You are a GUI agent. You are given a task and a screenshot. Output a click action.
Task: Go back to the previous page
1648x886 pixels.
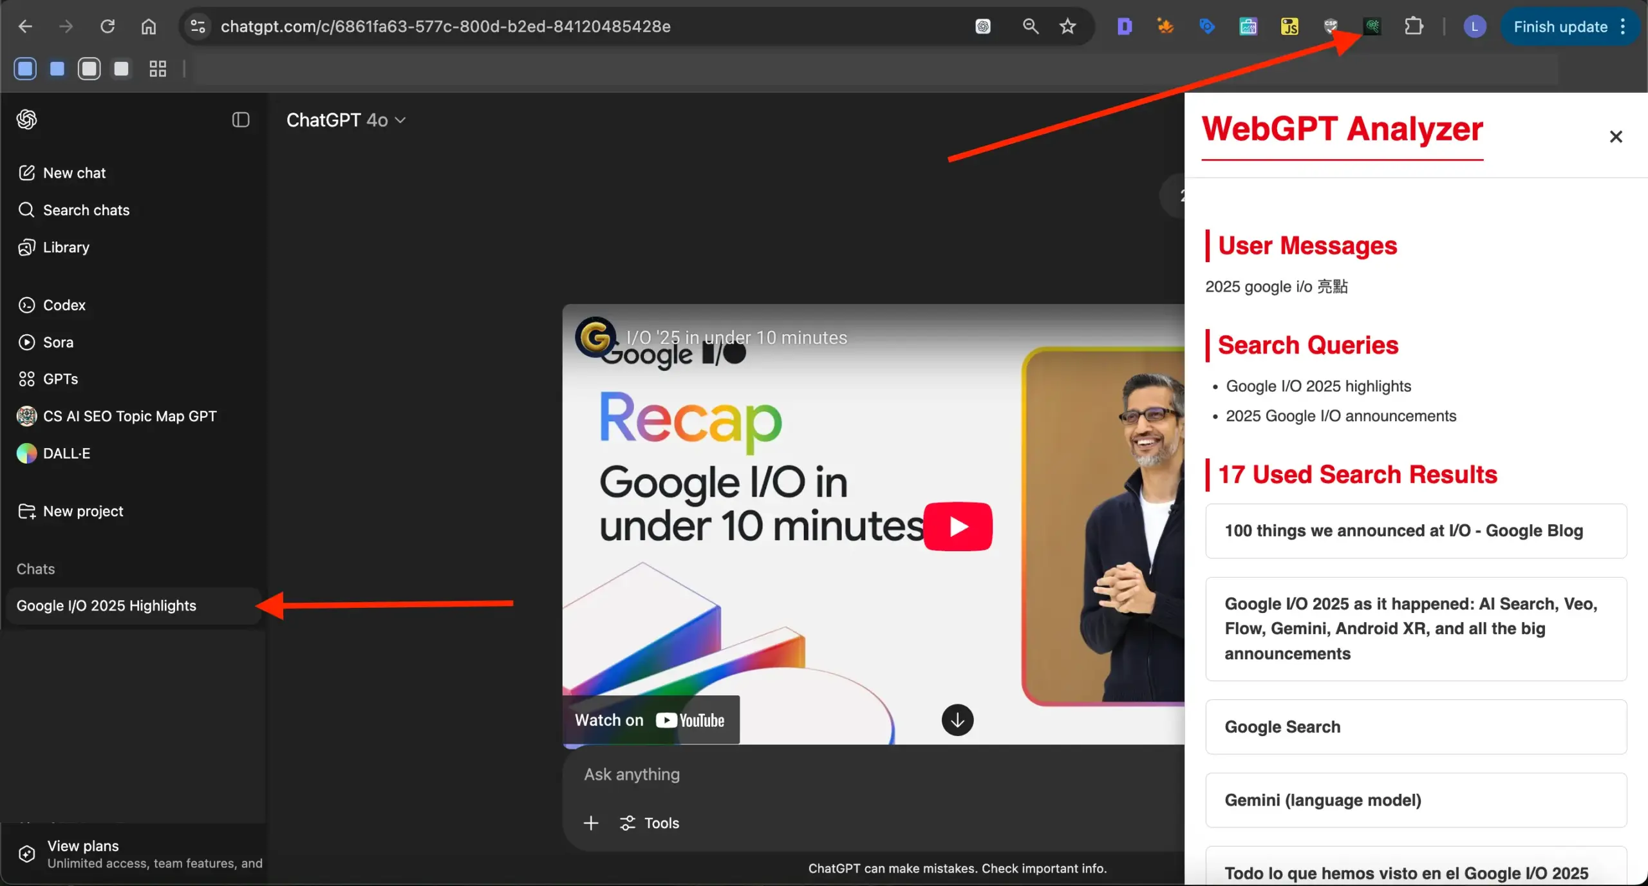point(25,26)
